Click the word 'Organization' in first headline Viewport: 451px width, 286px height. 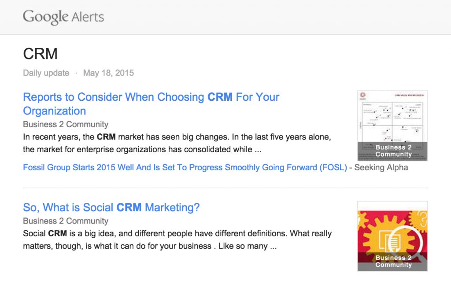[54, 111]
